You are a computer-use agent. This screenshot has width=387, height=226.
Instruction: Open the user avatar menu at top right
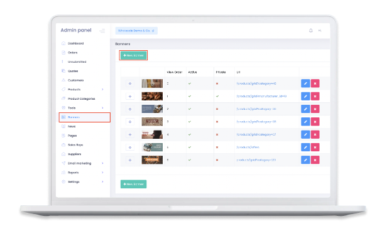click(x=320, y=31)
